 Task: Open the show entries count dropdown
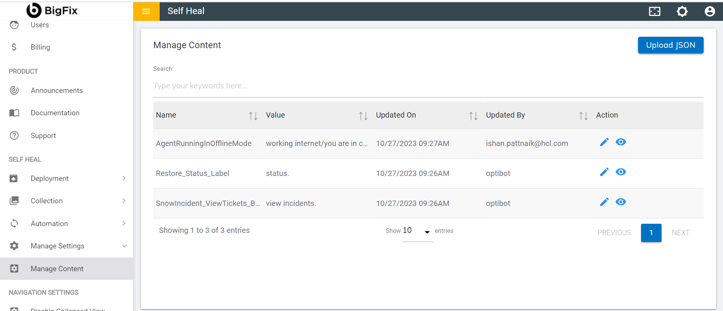[417, 231]
